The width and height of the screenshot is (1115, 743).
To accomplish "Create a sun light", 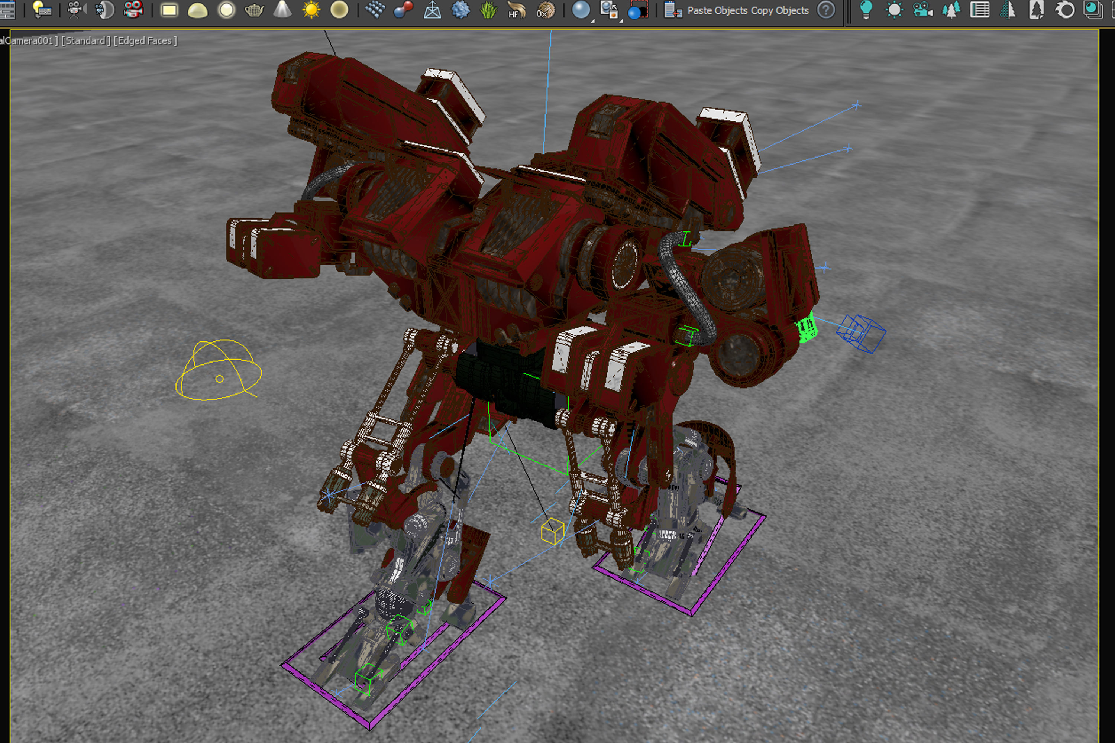I will [x=311, y=10].
